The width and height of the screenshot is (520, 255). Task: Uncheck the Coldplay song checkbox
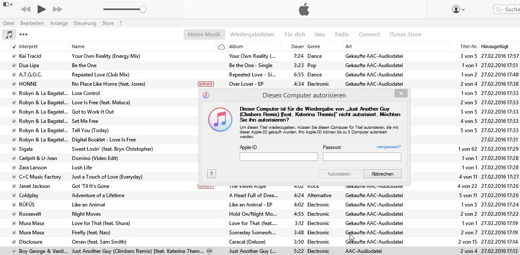[x=14, y=195]
